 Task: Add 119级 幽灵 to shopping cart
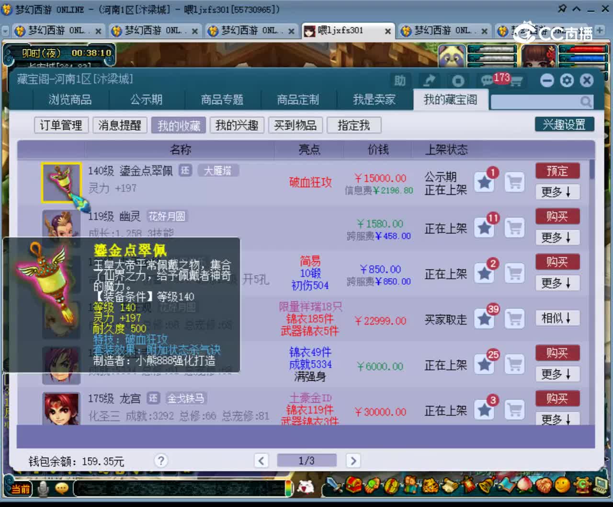(515, 228)
